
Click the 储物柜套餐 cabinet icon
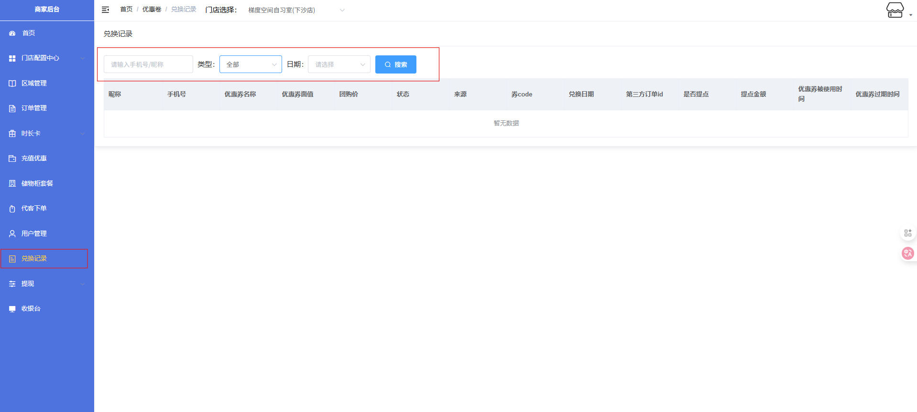12,183
